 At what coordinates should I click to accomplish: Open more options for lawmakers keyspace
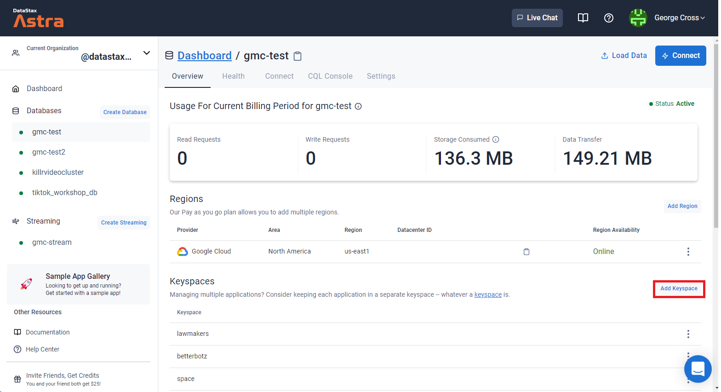[688, 334]
